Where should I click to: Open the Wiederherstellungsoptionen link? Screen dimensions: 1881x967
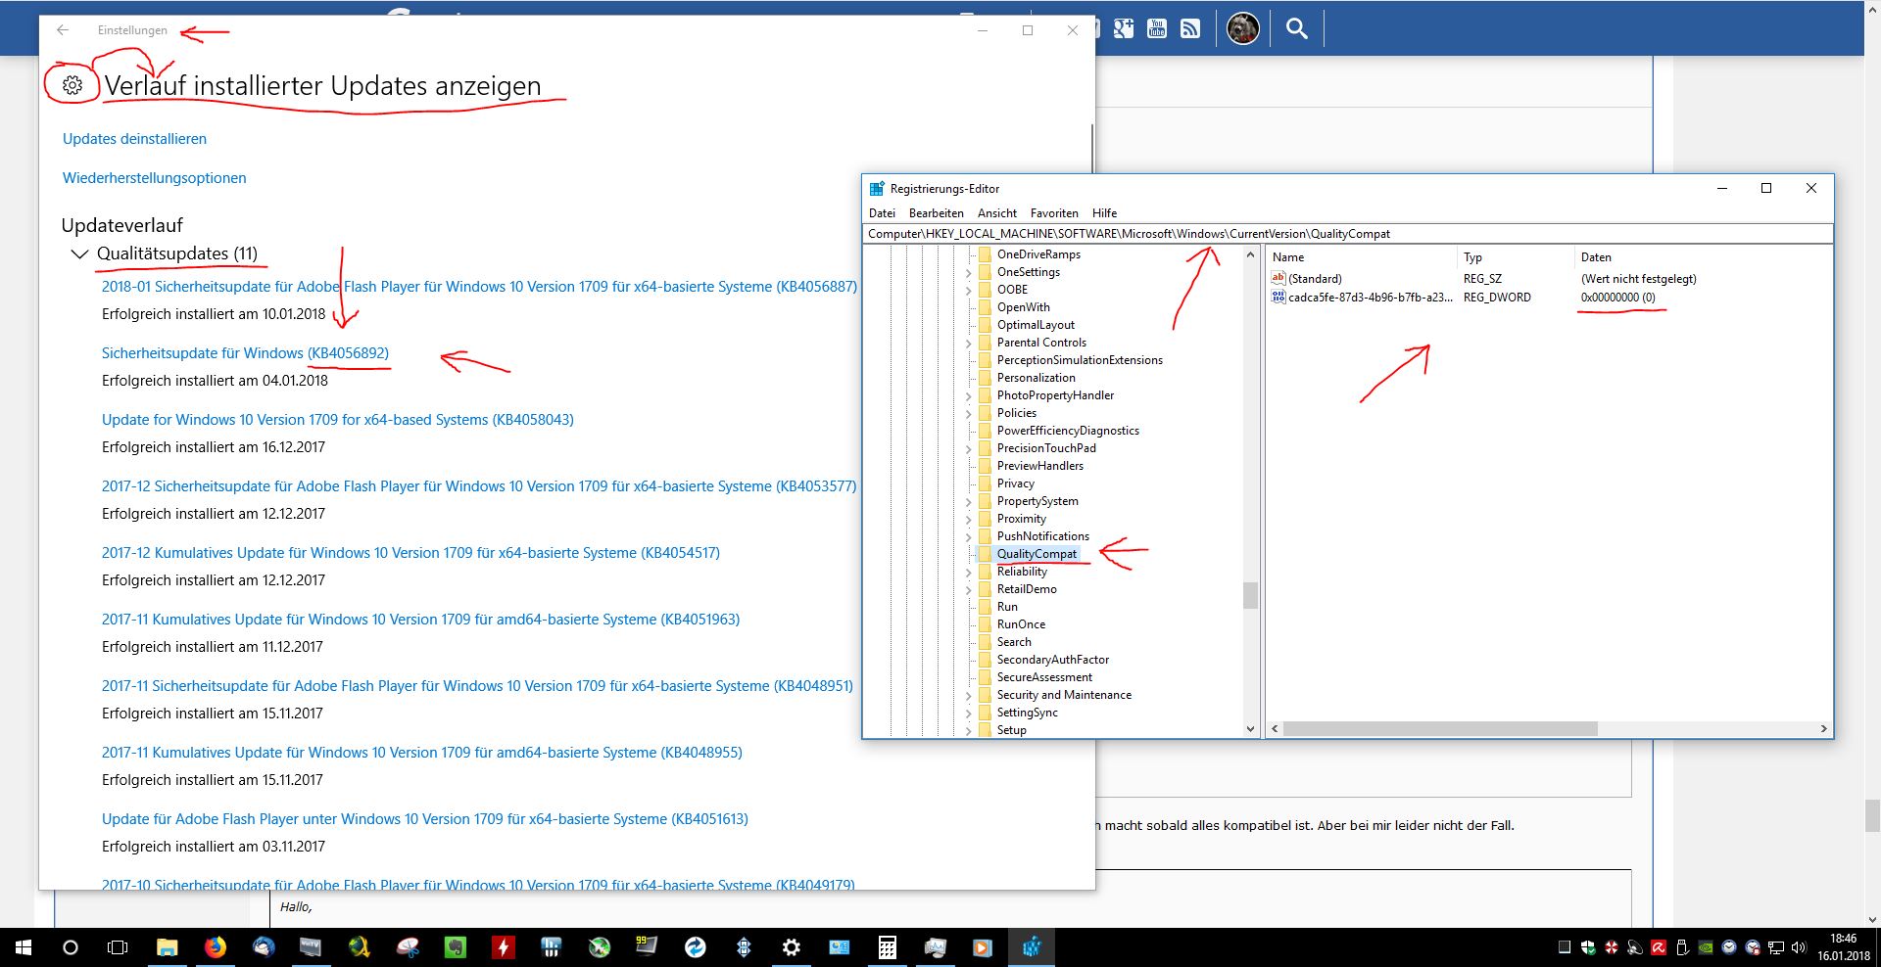(155, 178)
